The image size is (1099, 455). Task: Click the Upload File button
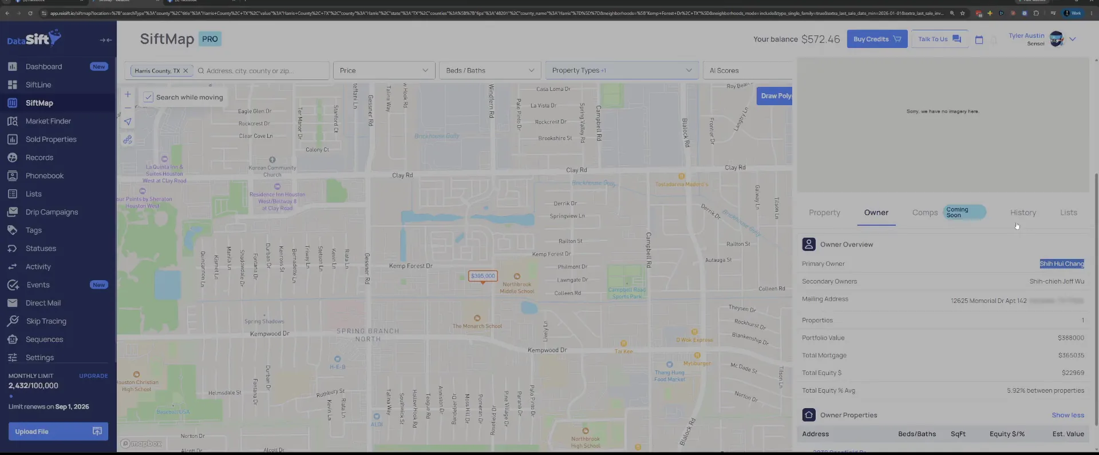(x=58, y=432)
